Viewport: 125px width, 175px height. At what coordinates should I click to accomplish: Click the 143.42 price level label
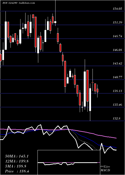click(117, 63)
